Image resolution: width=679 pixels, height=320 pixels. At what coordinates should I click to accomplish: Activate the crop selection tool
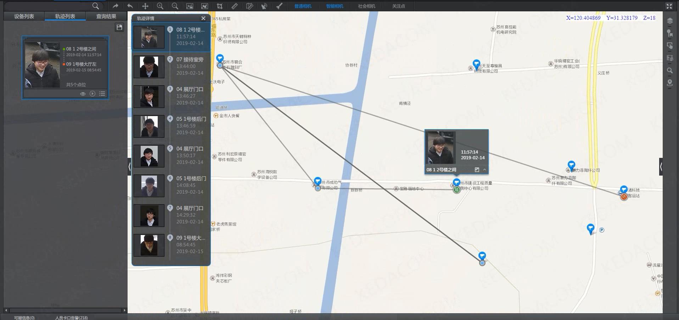pos(220,6)
